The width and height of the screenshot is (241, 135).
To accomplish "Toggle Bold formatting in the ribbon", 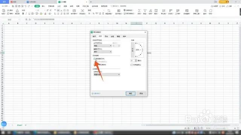I will tap(23, 13).
